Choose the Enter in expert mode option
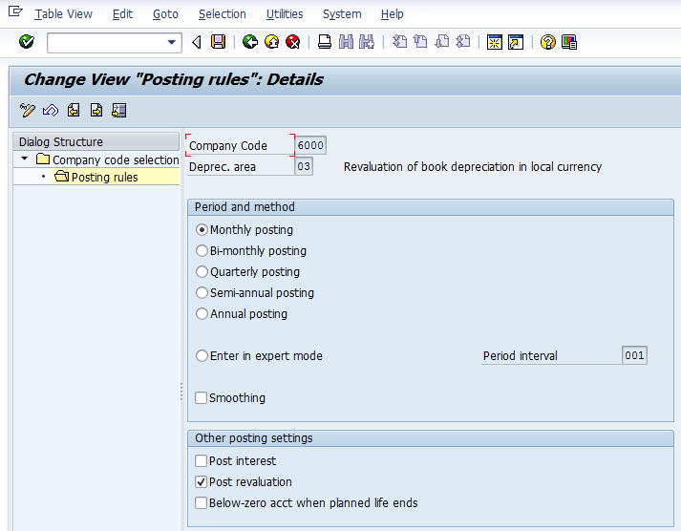 pyautogui.click(x=202, y=356)
